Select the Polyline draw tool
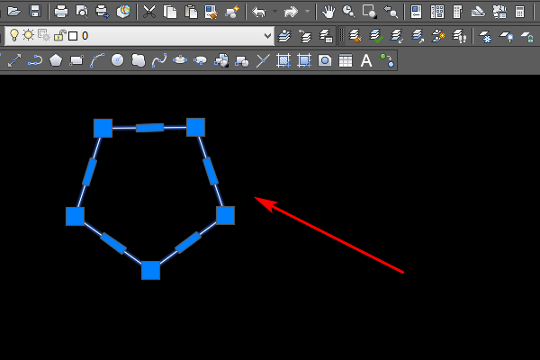The image size is (540, 360). [x=35, y=60]
